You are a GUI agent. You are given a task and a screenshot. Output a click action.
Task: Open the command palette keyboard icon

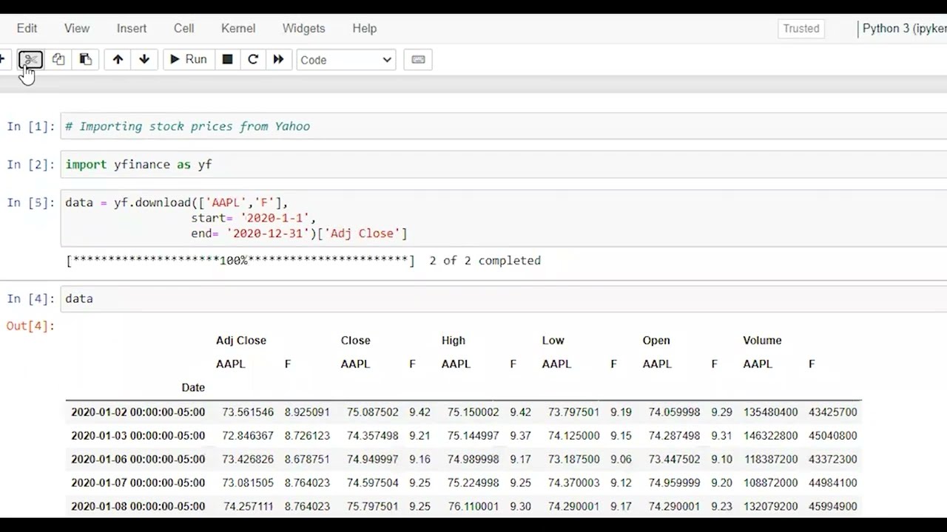coord(418,60)
